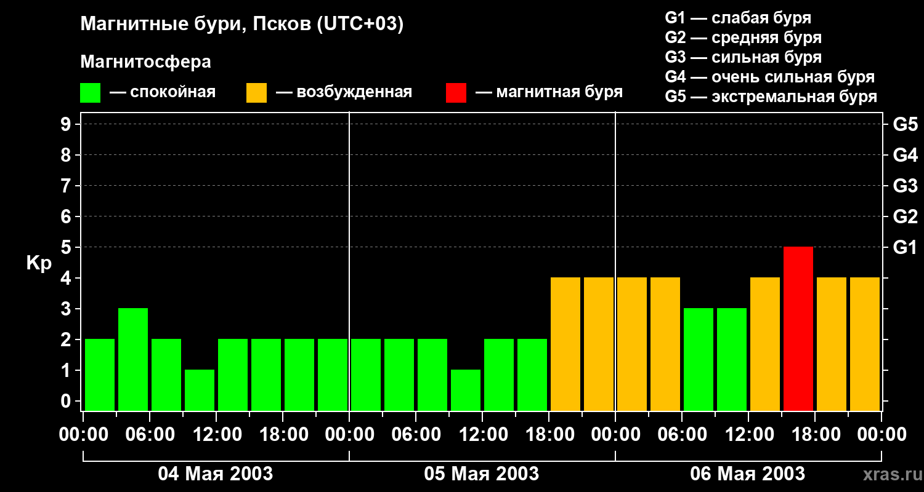Select the "— спокойная" legend label
Image resolution: width=924 pixels, height=492 pixels.
(x=163, y=92)
